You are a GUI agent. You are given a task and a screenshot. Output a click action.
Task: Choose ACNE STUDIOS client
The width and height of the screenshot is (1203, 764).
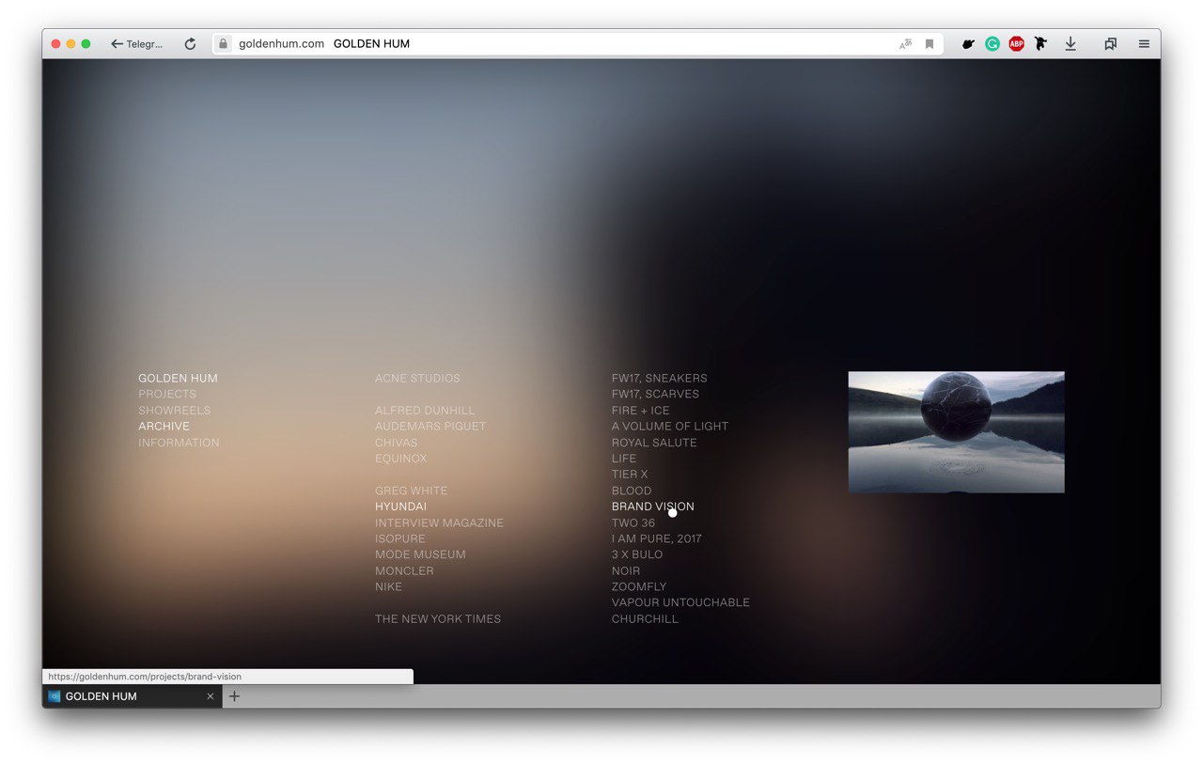(418, 379)
